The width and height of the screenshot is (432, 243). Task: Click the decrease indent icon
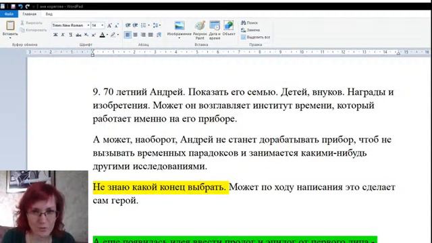[128, 26]
